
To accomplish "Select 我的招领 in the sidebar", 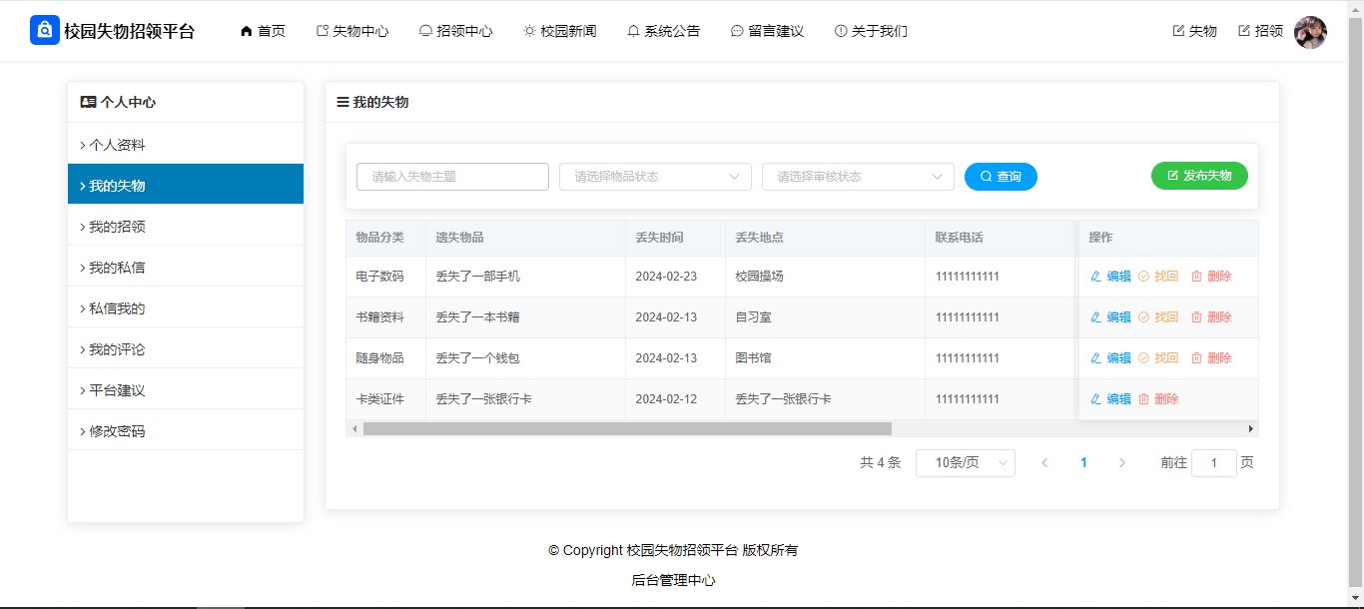I will 117,227.
